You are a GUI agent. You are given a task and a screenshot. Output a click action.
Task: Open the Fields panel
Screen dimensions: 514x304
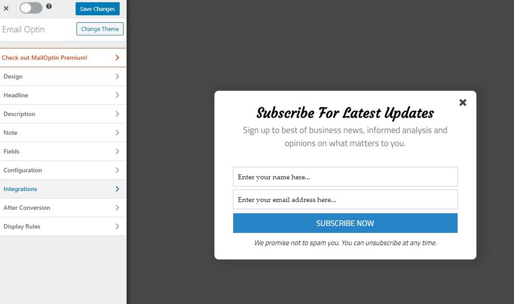[62, 151]
